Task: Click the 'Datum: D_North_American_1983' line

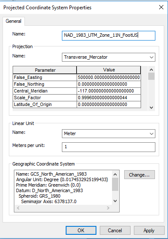Action: [50, 190]
